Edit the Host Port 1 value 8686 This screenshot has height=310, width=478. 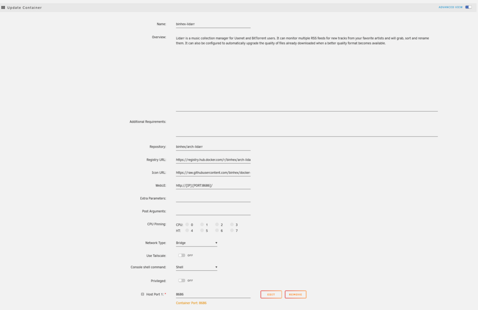(213, 294)
